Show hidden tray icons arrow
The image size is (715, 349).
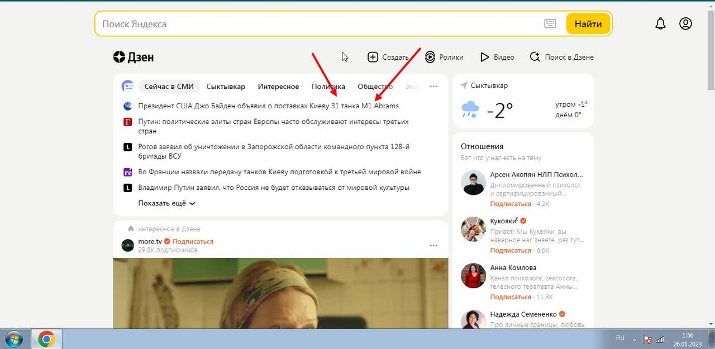coord(634,339)
